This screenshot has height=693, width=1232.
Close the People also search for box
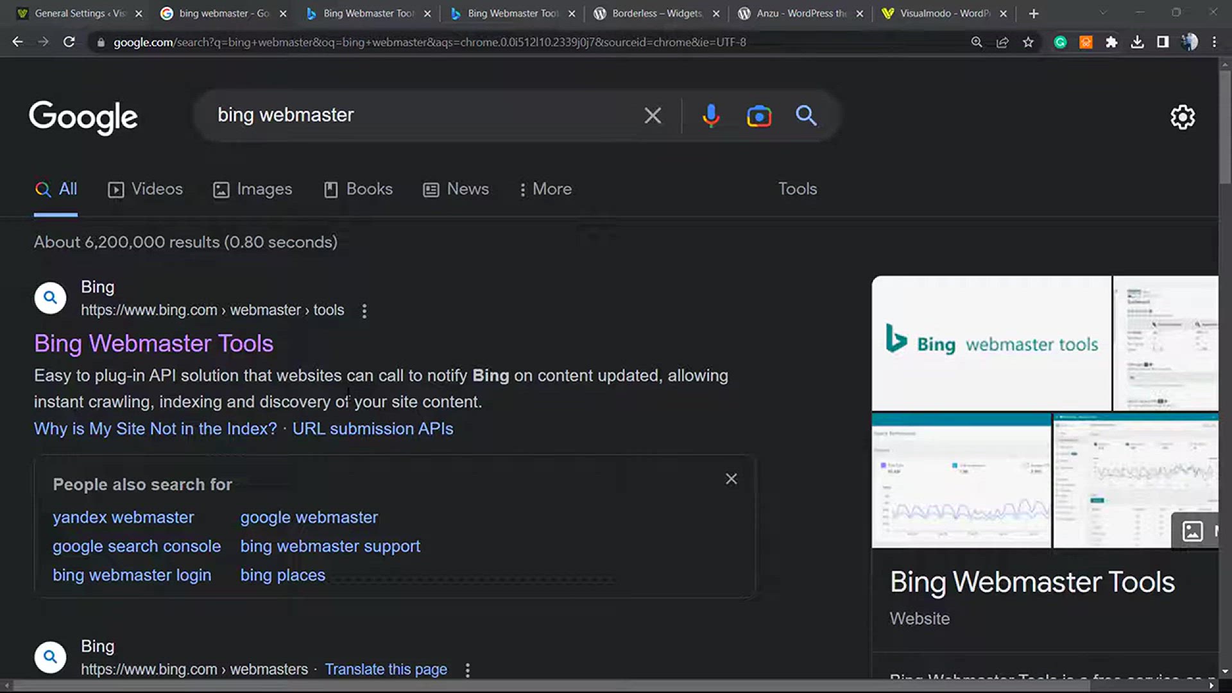731,479
